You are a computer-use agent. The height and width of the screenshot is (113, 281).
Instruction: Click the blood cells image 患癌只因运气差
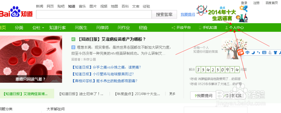tap(31, 59)
